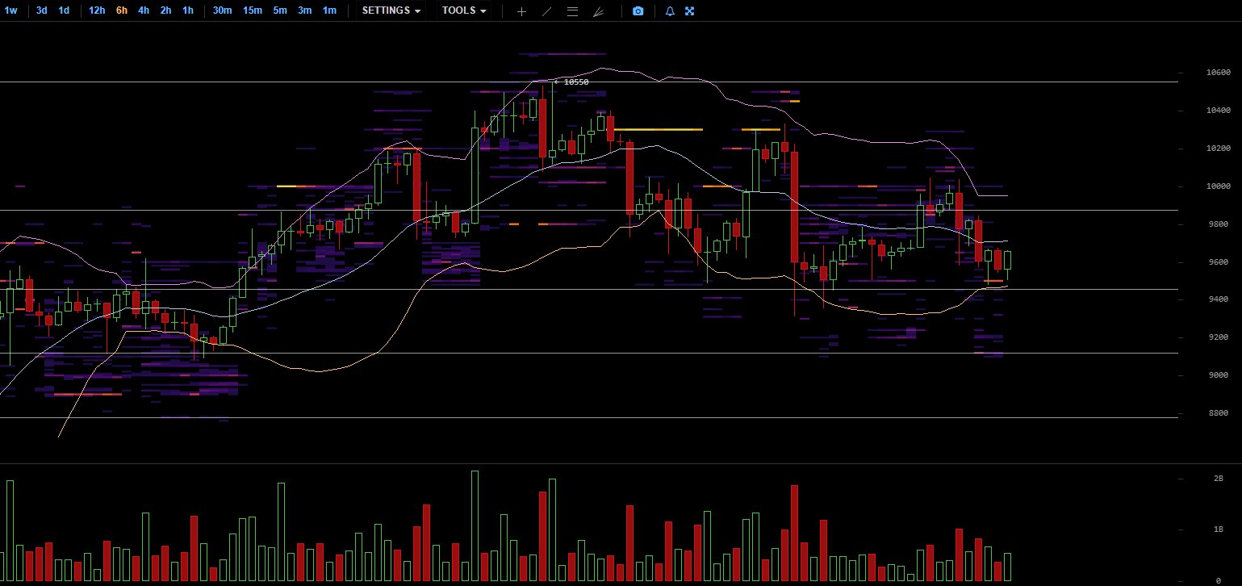Select the fan lines drawing tool
The image size is (1242, 586).
click(x=598, y=11)
